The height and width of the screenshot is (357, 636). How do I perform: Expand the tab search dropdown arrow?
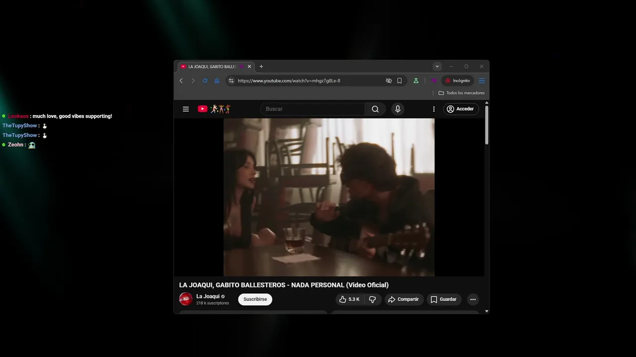pyautogui.click(x=437, y=66)
